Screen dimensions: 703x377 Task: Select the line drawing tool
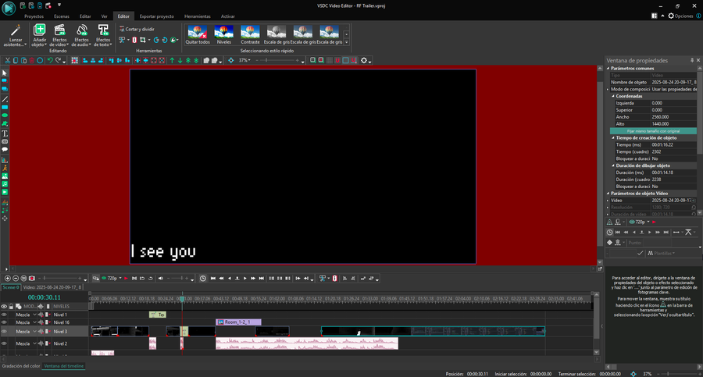point(5,99)
